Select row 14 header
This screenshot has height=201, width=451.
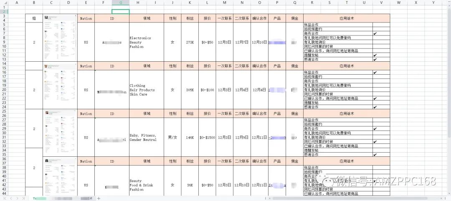pos(4,64)
